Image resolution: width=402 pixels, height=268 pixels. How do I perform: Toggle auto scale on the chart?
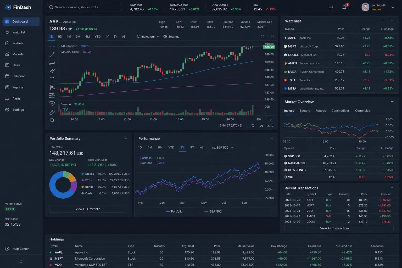(x=270, y=126)
